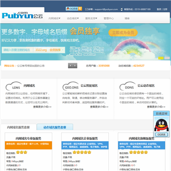Show the previous announcement with left arrow
The height and width of the screenshot is (171, 171).
pos(70,66)
